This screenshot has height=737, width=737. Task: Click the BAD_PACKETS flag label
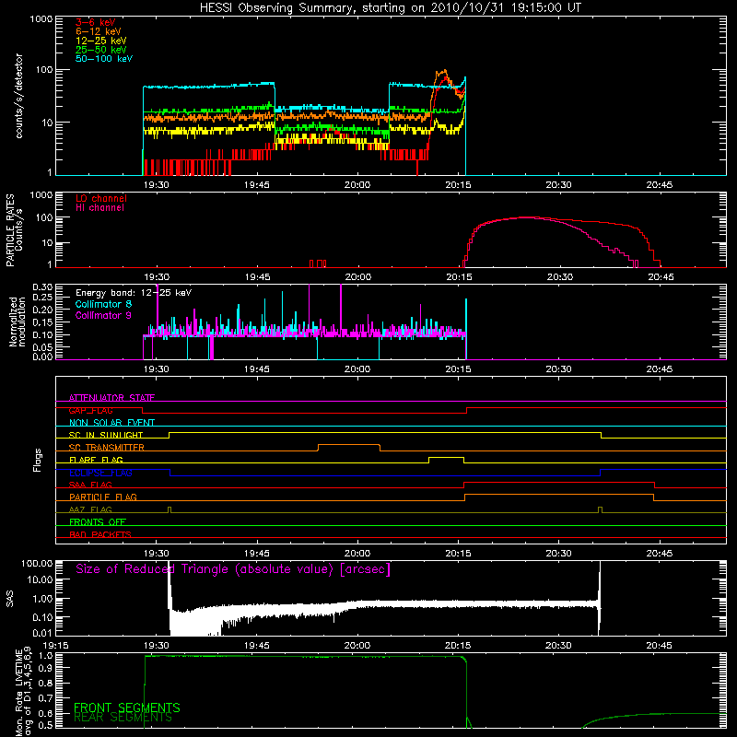coord(100,534)
